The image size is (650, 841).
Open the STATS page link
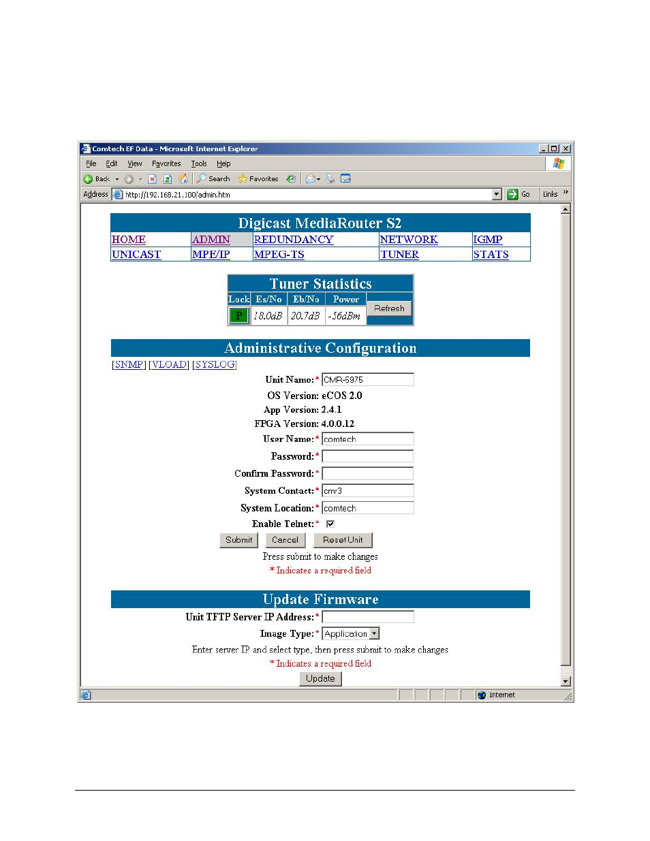pyautogui.click(x=491, y=255)
